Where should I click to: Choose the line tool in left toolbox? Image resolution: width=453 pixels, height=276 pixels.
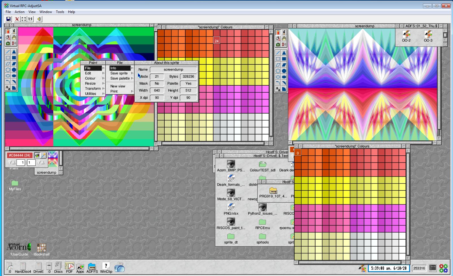click(x=8, y=52)
